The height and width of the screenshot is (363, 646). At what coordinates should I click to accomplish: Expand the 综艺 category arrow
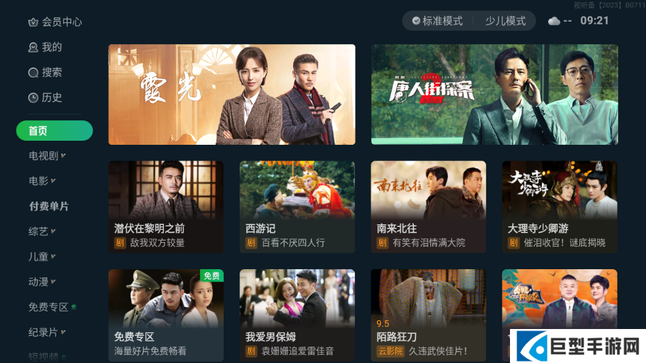coord(54,230)
